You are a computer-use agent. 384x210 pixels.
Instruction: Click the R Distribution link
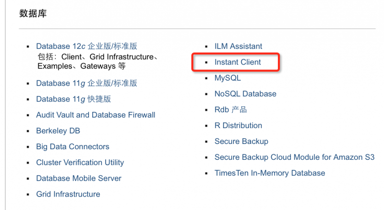click(238, 125)
